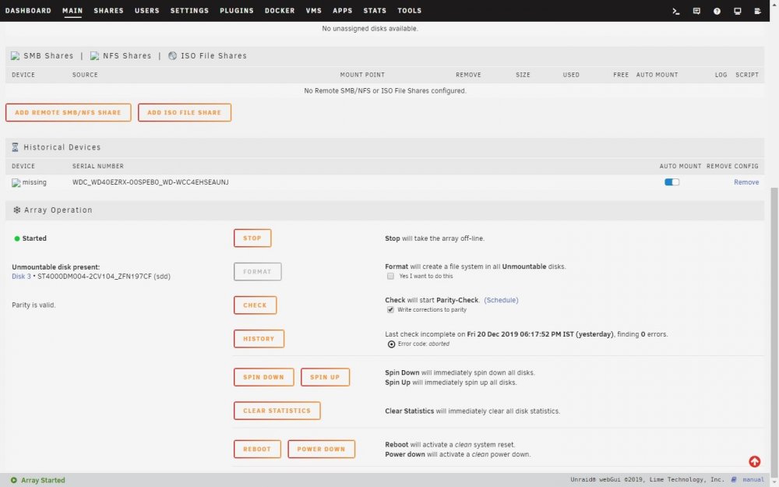Screen dimensions: 779x487
Task: Click the MOUNT POINT column header
Action: pos(362,75)
